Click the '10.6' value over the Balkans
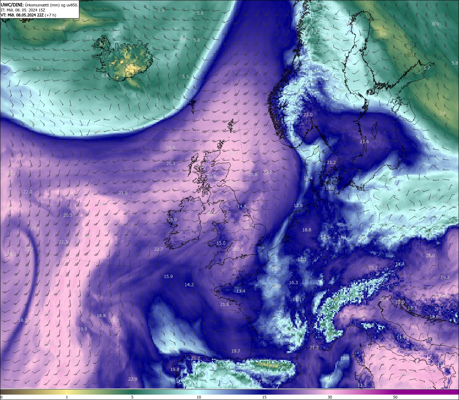The width and height of the screenshot is (459, 400). point(434,316)
